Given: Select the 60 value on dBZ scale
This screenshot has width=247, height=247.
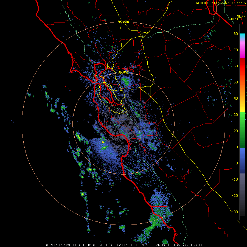Looking at the screenshot, I should click(x=236, y=66).
